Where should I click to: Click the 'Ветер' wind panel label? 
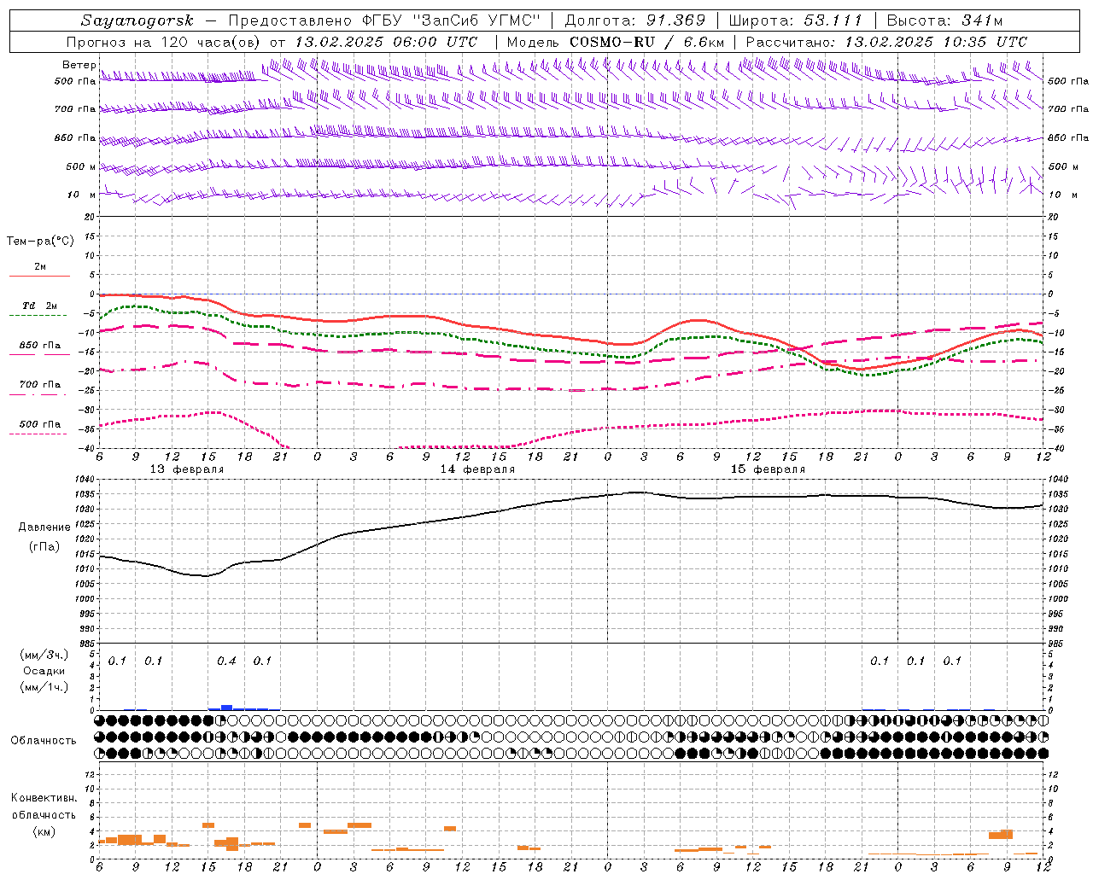point(79,65)
